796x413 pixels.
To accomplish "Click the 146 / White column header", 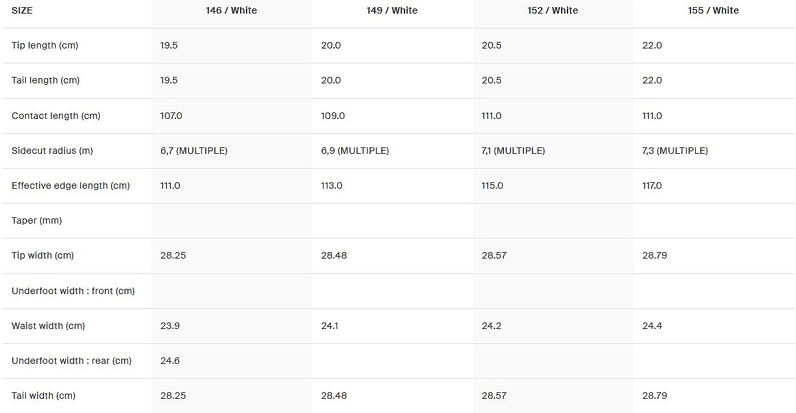I will click(231, 10).
